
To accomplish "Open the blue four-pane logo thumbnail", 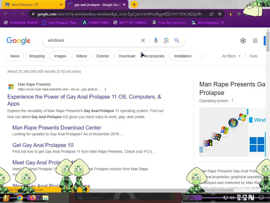I will click(x=257, y=145).
